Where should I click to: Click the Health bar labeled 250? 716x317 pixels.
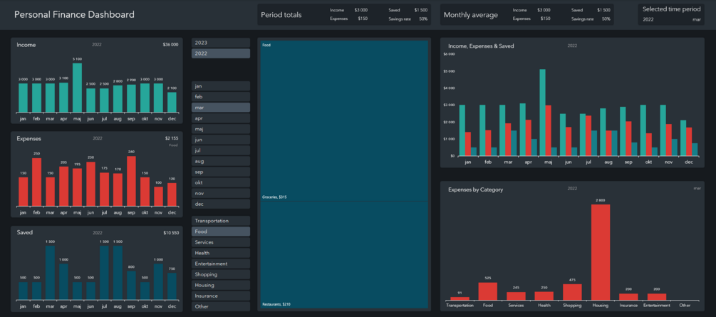pos(544,296)
